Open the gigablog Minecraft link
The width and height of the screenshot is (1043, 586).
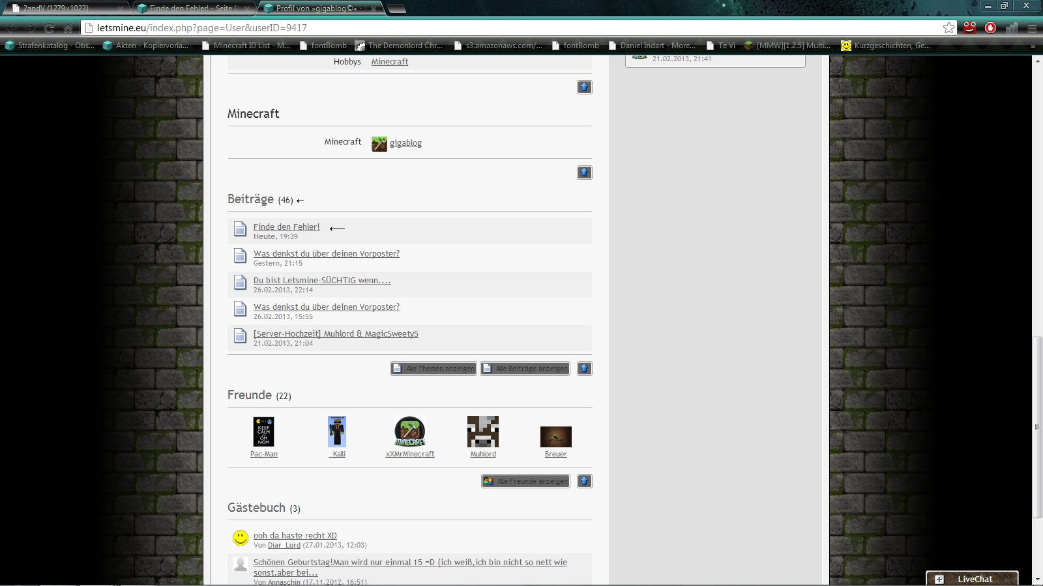tap(405, 143)
